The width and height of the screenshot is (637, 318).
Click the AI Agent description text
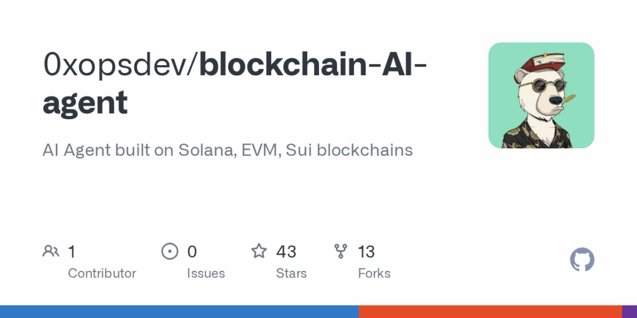point(228,150)
